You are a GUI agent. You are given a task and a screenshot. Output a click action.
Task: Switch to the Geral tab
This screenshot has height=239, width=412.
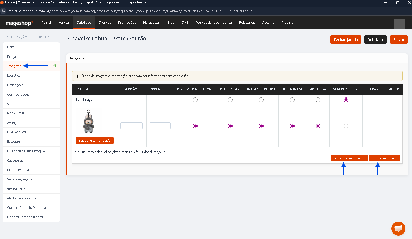(31, 47)
